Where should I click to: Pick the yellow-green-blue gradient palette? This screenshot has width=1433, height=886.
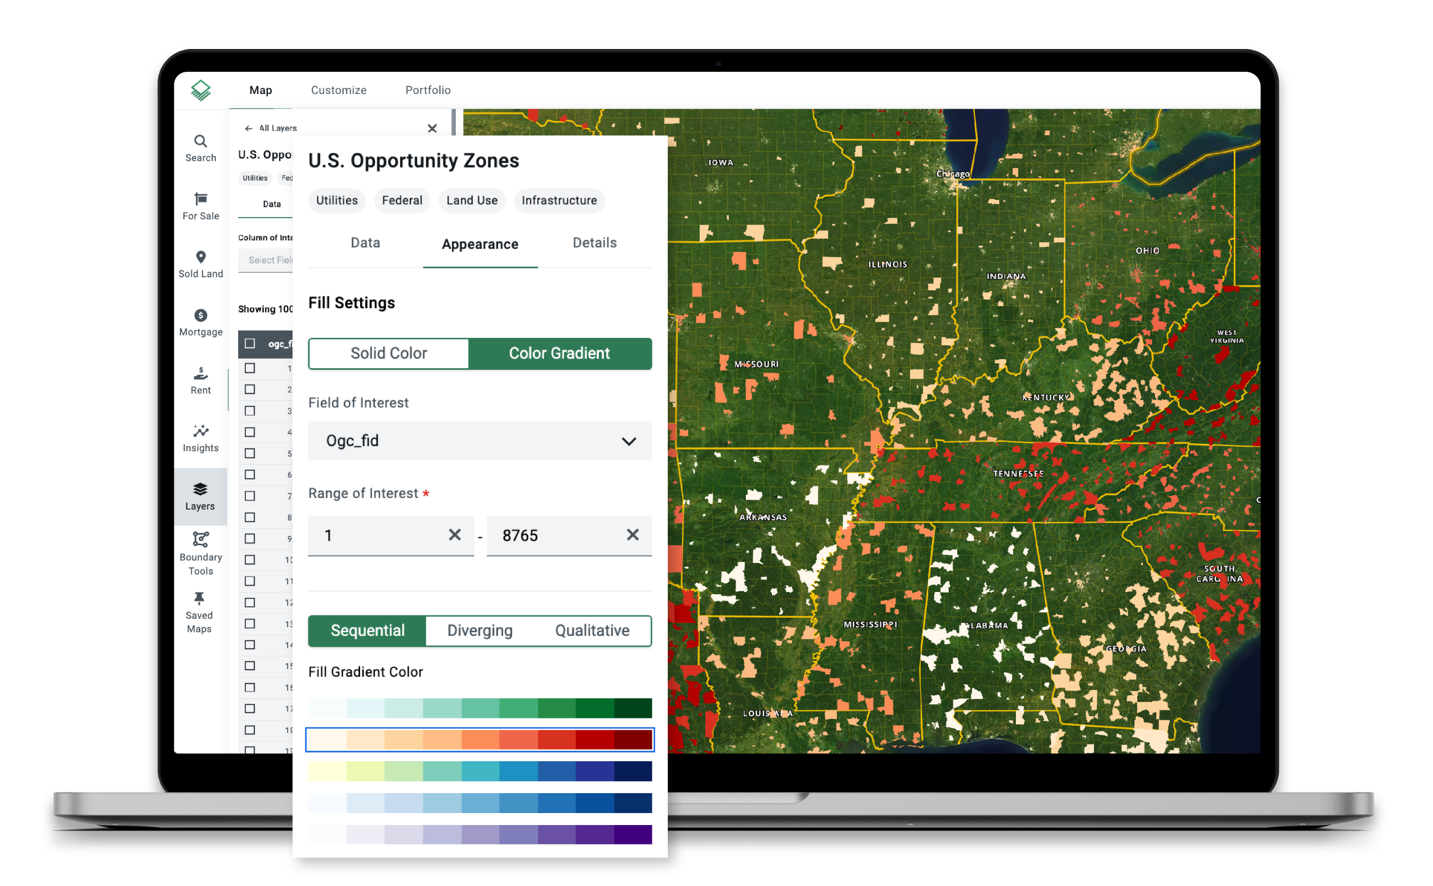(480, 771)
